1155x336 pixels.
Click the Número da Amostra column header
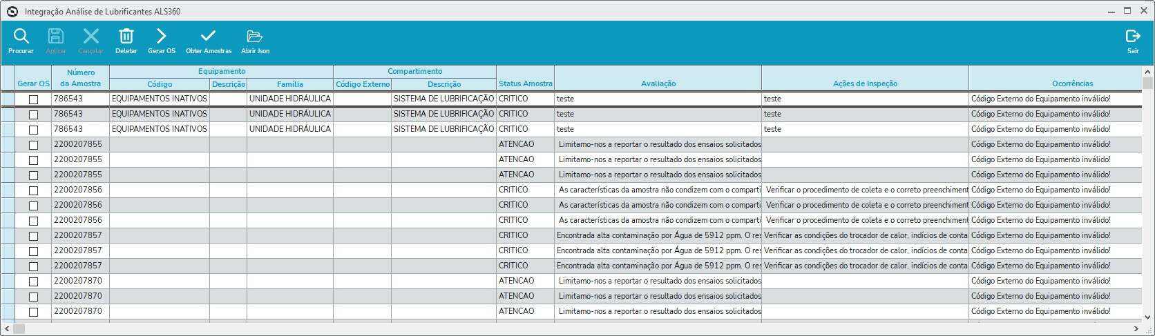pyautogui.click(x=81, y=78)
